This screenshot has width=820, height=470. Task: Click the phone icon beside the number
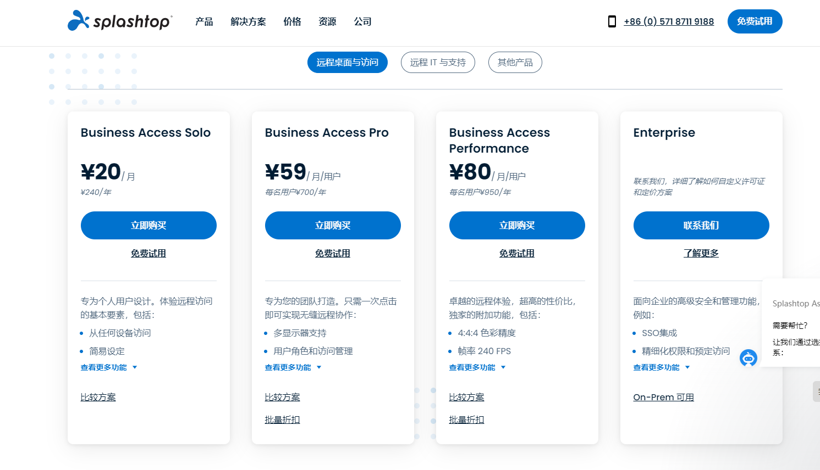click(612, 21)
